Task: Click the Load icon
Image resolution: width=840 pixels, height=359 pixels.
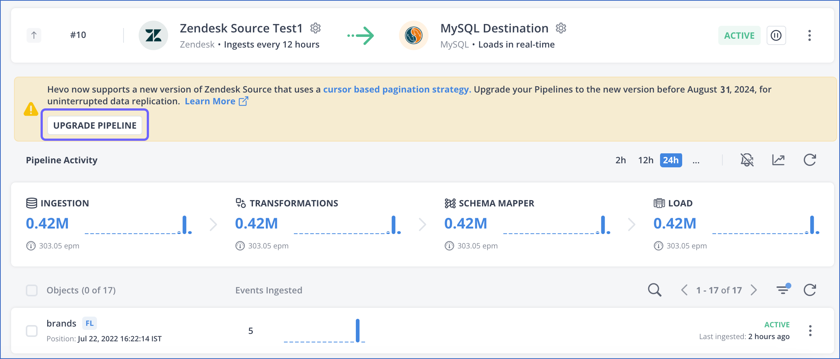Action: 659,203
